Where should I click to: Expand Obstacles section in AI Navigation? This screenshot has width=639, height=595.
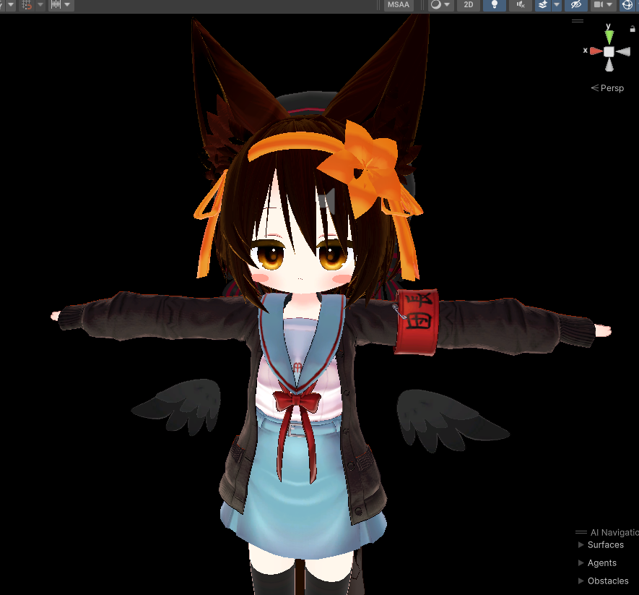(x=581, y=581)
